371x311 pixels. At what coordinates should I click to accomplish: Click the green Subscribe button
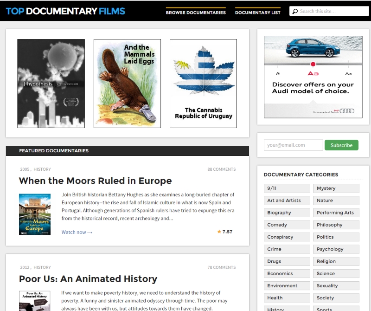[x=341, y=145]
